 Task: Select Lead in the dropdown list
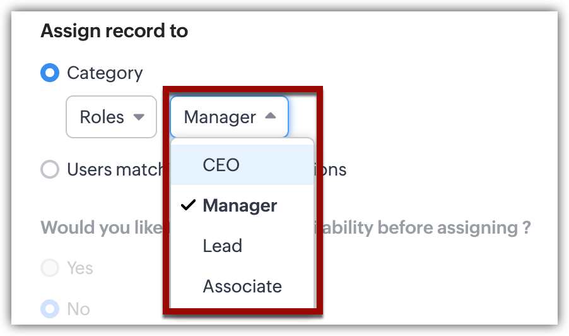coord(222,246)
